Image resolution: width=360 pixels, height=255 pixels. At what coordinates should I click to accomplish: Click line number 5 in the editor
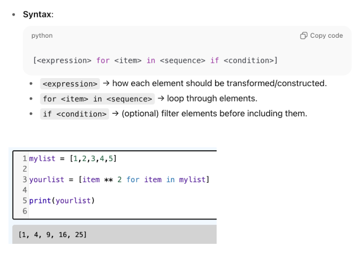[x=24, y=200]
